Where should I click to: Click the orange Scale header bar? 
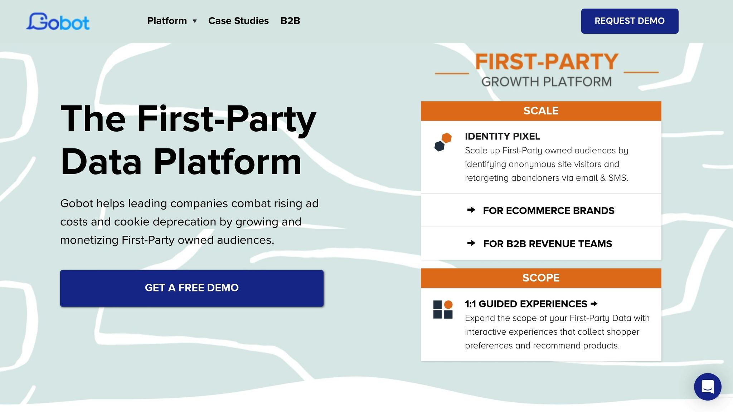541,111
